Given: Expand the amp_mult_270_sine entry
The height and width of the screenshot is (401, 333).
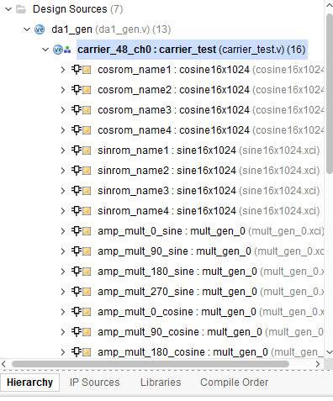Looking at the screenshot, I should coord(63,292).
